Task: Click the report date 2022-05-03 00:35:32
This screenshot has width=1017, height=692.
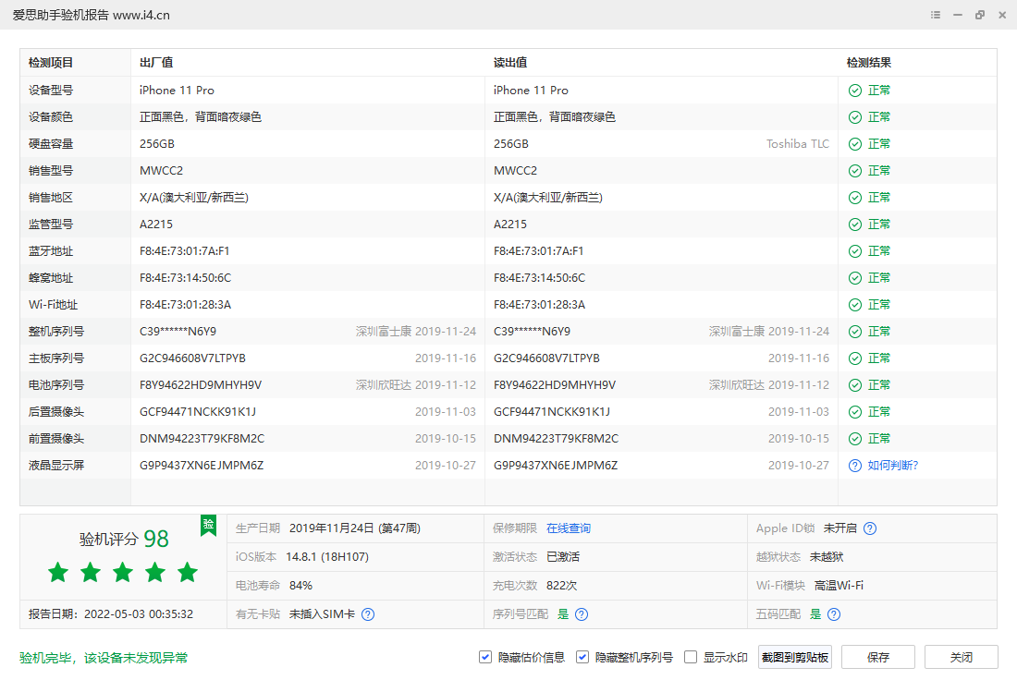Action: (139, 614)
